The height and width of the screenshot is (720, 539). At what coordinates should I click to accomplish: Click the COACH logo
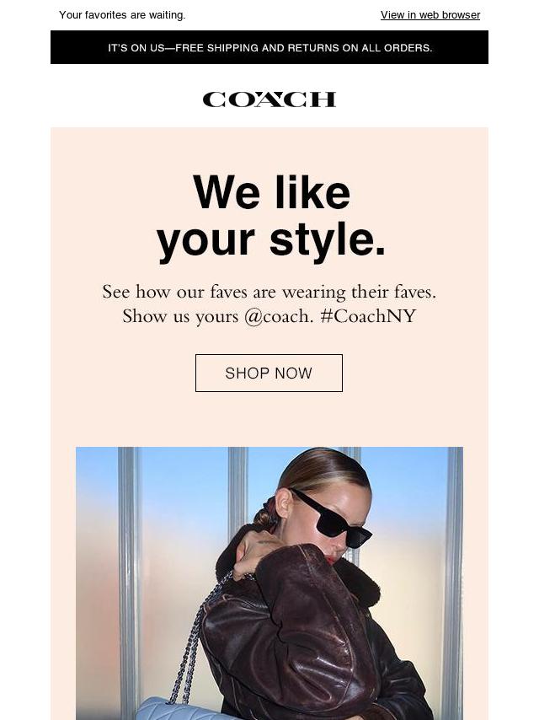pyautogui.click(x=269, y=99)
